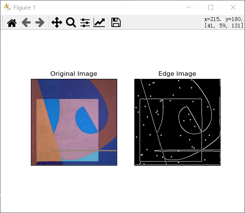Viewport: 245px width, 213px height.
Task: Save the figure with floppy icon
Action: tap(116, 22)
